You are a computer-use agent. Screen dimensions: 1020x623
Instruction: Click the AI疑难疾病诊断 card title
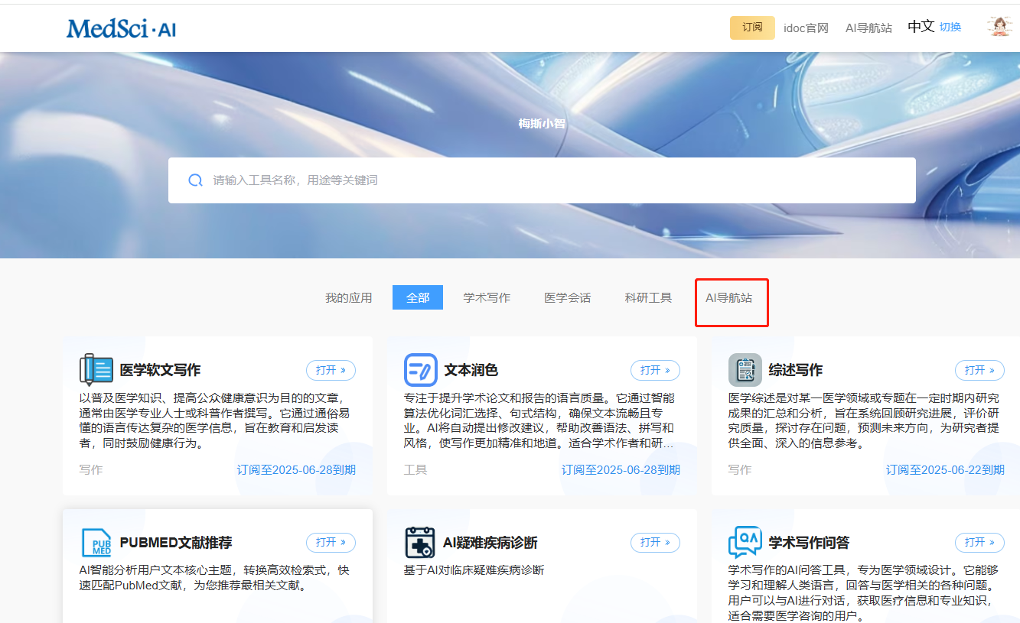coord(490,543)
